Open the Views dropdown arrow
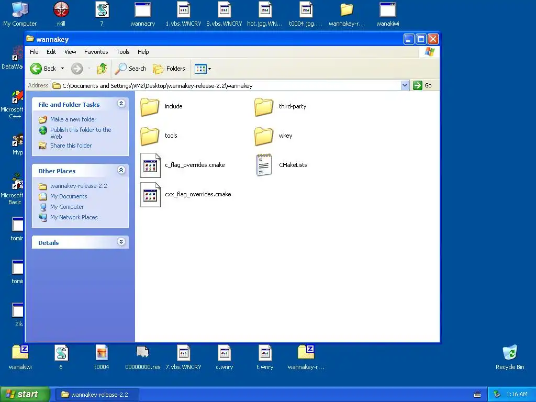 [x=209, y=69]
